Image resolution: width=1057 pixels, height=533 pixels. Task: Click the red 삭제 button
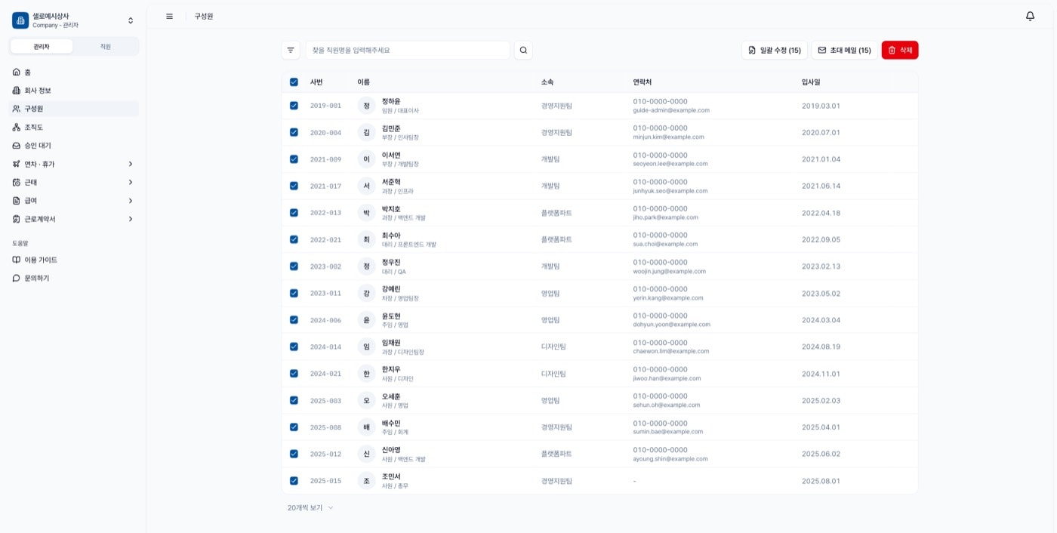click(x=900, y=50)
